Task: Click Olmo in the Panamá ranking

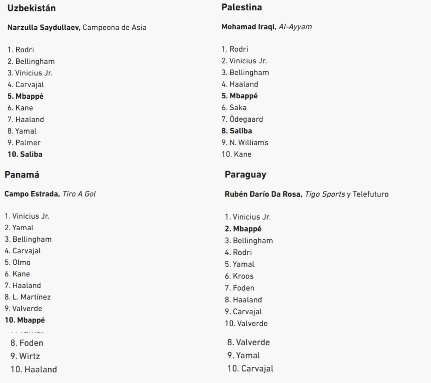Action: (x=21, y=262)
